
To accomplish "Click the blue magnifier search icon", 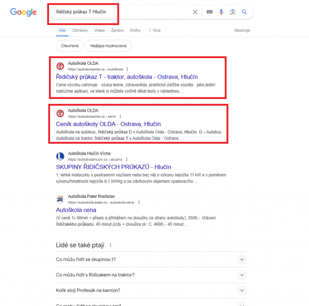I will coord(244,12).
